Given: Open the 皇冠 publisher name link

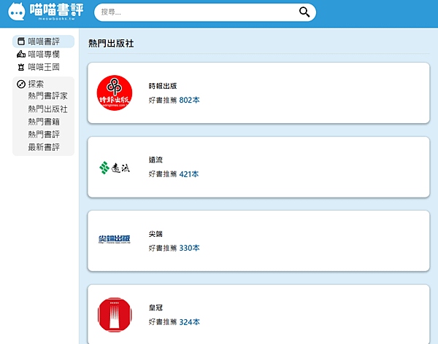Looking at the screenshot, I should click(155, 308).
